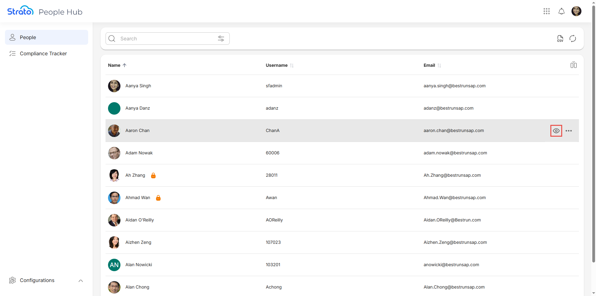Open the apps grid launcher
The width and height of the screenshot is (596, 296).
click(x=547, y=11)
